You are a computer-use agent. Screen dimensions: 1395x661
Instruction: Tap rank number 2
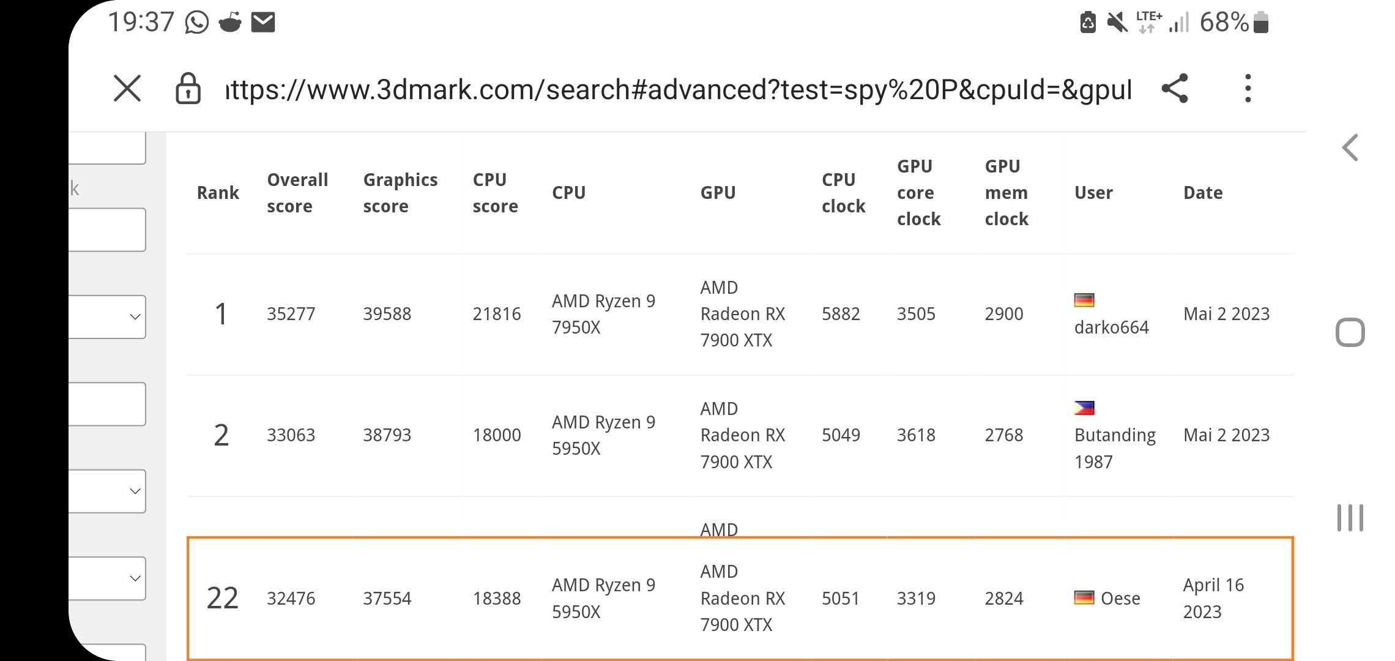[221, 435]
